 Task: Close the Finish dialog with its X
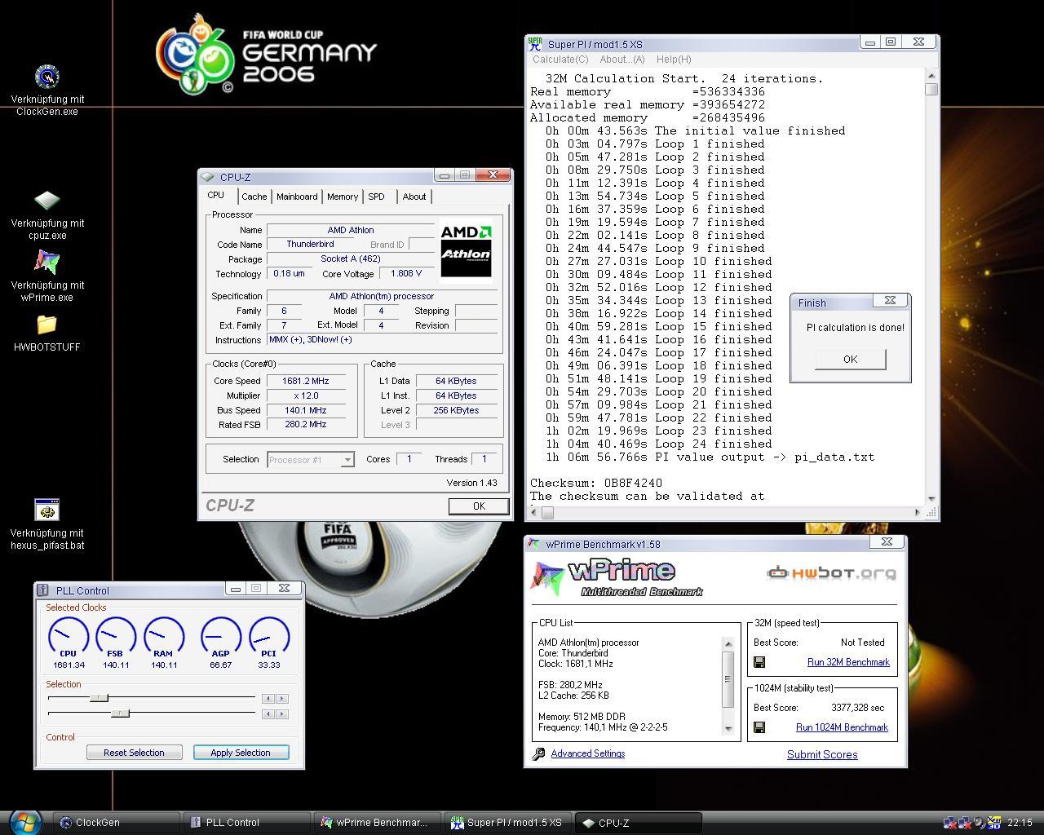click(x=890, y=301)
